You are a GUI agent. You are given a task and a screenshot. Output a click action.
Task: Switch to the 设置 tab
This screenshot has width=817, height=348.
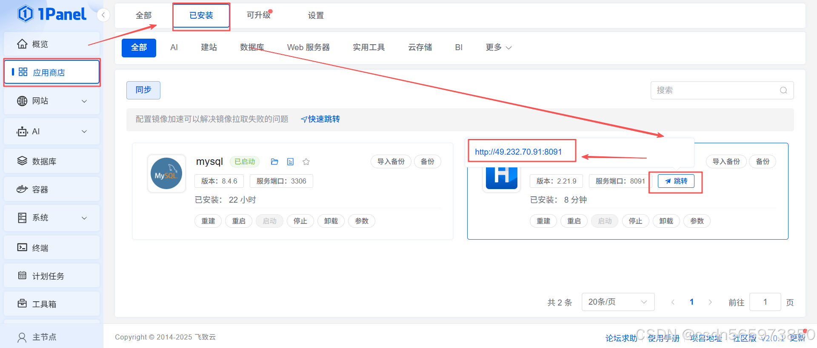pyautogui.click(x=316, y=15)
